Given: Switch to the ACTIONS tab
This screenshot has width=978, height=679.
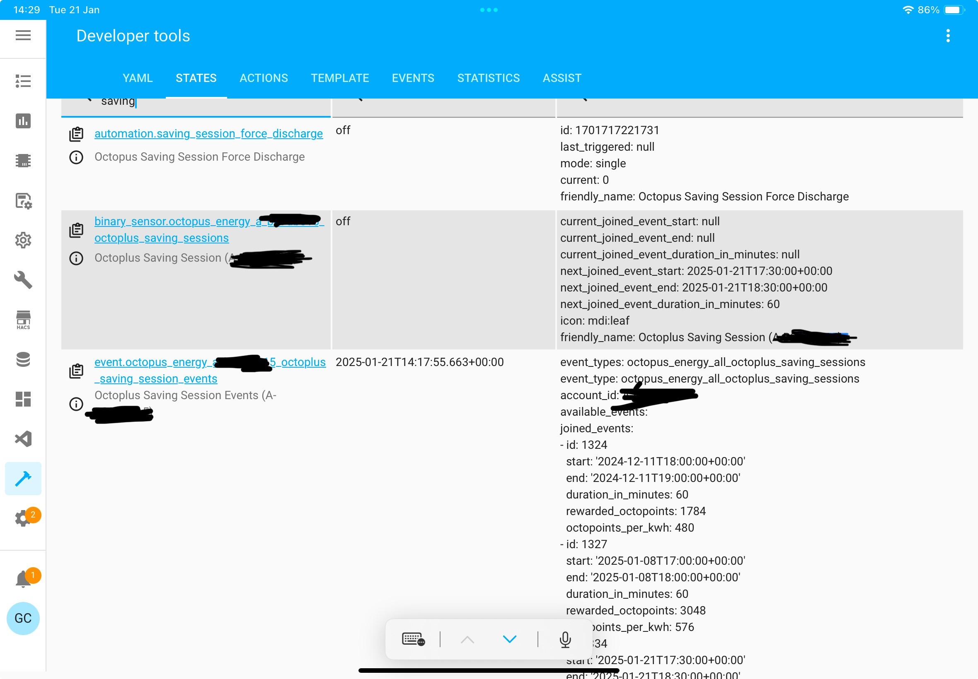Looking at the screenshot, I should (x=264, y=78).
